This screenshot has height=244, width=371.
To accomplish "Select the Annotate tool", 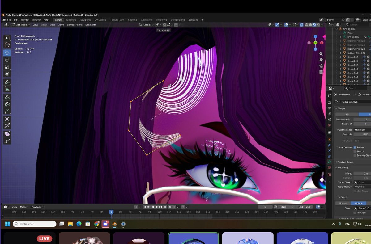I will coord(7,82).
